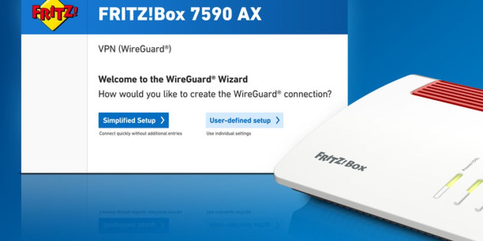Click the mirrored User-defined setup reflection
The image size is (483, 241).
244,225
